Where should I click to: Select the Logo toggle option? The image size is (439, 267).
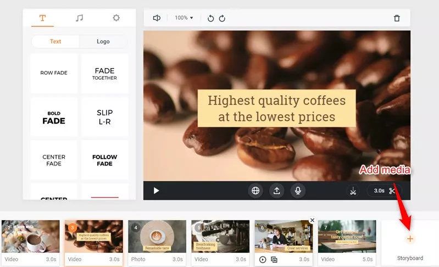tap(103, 41)
